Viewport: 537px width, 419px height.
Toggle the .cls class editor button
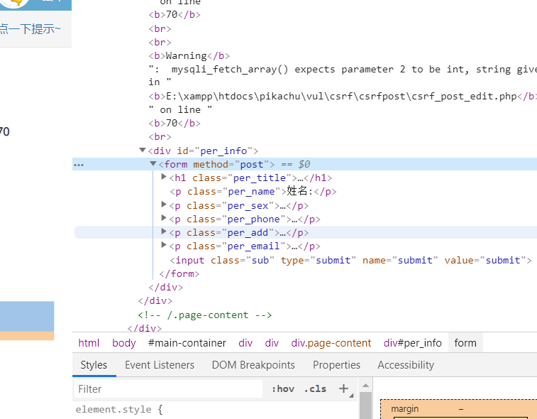[315, 389]
